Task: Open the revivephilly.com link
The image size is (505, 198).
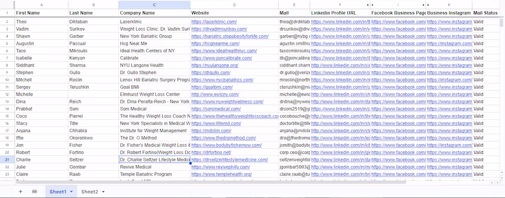Action: pyautogui.click(x=221, y=167)
